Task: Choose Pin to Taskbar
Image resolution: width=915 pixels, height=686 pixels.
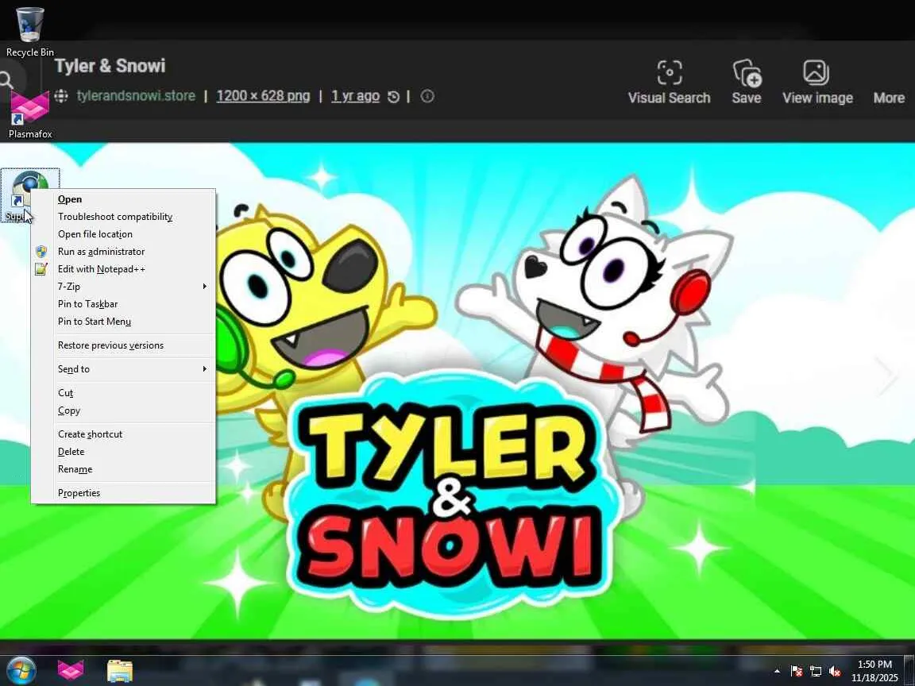Action: (123, 304)
